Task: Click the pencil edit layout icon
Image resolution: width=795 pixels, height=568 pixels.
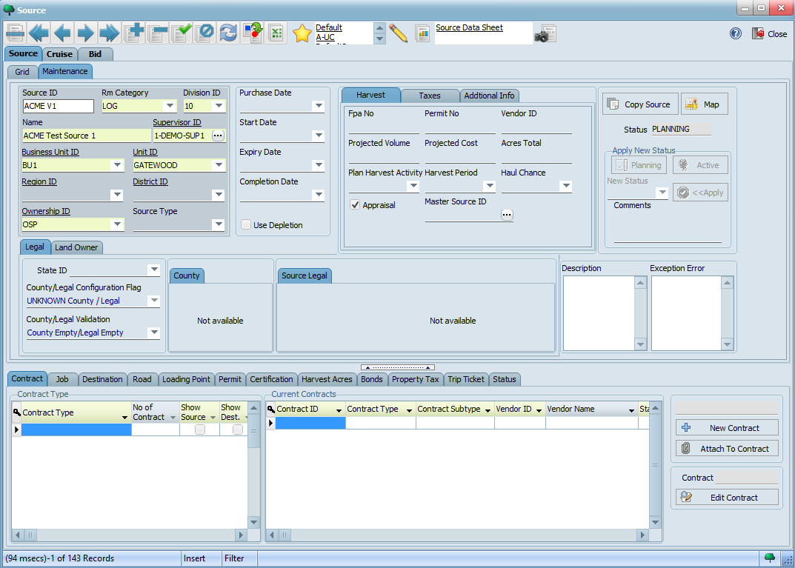Action: (x=399, y=33)
